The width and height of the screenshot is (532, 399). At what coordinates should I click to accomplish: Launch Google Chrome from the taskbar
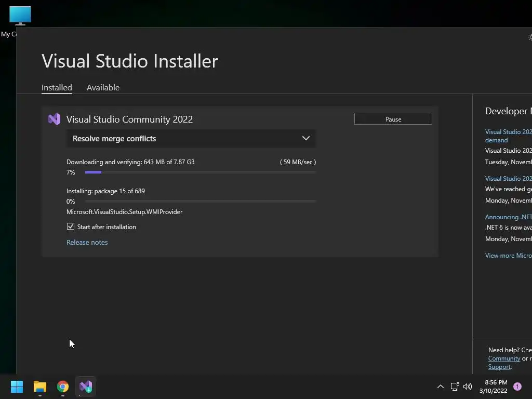click(x=63, y=387)
